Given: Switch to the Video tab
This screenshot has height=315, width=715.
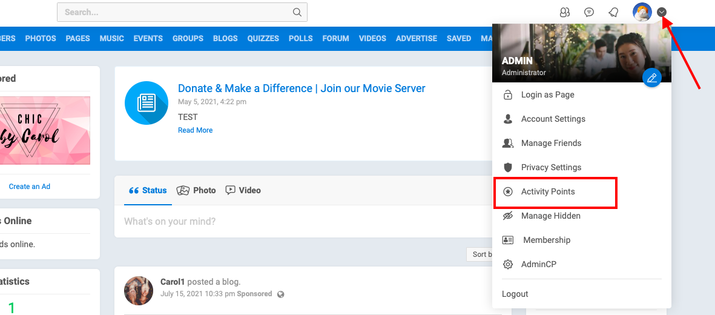Looking at the screenshot, I should pyautogui.click(x=243, y=190).
